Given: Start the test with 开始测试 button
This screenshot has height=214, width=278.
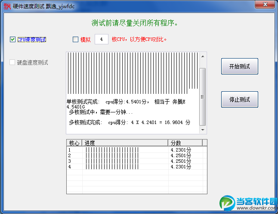Looking at the screenshot, I should click(240, 66).
